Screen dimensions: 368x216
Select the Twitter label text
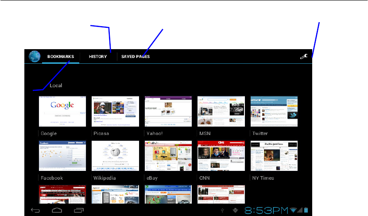tap(260, 133)
